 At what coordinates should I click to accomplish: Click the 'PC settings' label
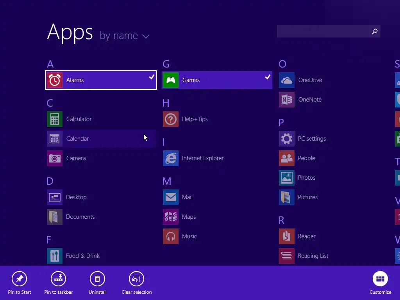(x=312, y=139)
